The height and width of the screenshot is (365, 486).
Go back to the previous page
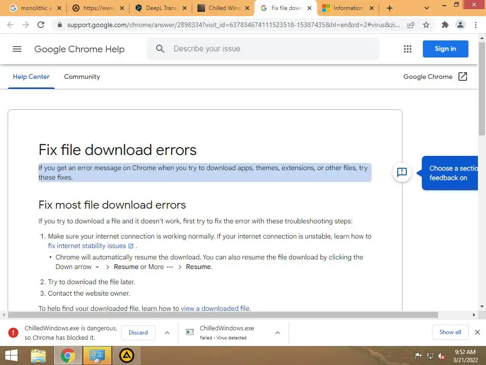(10, 25)
